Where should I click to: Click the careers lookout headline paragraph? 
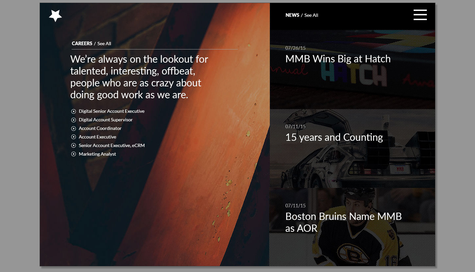pyautogui.click(x=139, y=77)
